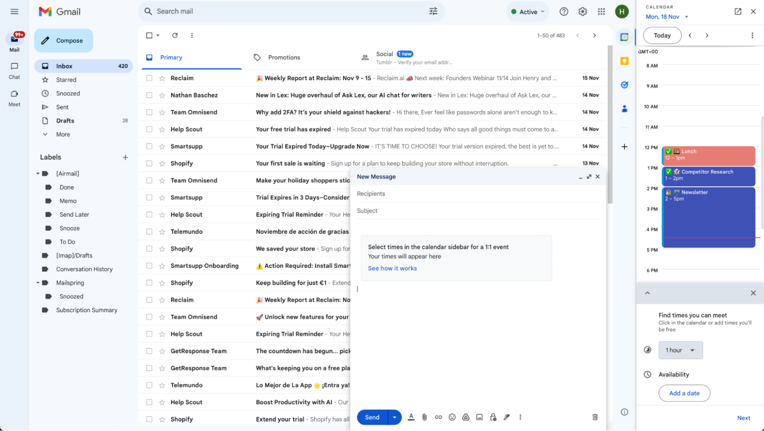The image size is (764, 431).
Task: Click Next in the find times panel
Action: (x=744, y=418)
